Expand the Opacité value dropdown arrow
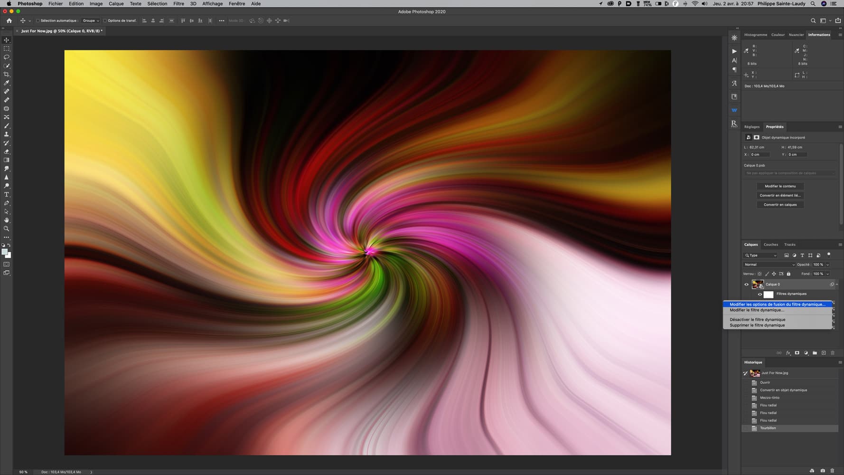The height and width of the screenshot is (475, 844). [827, 265]
